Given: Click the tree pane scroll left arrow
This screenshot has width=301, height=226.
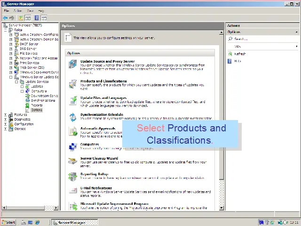Looking at the screenshot, I should 4,208.
